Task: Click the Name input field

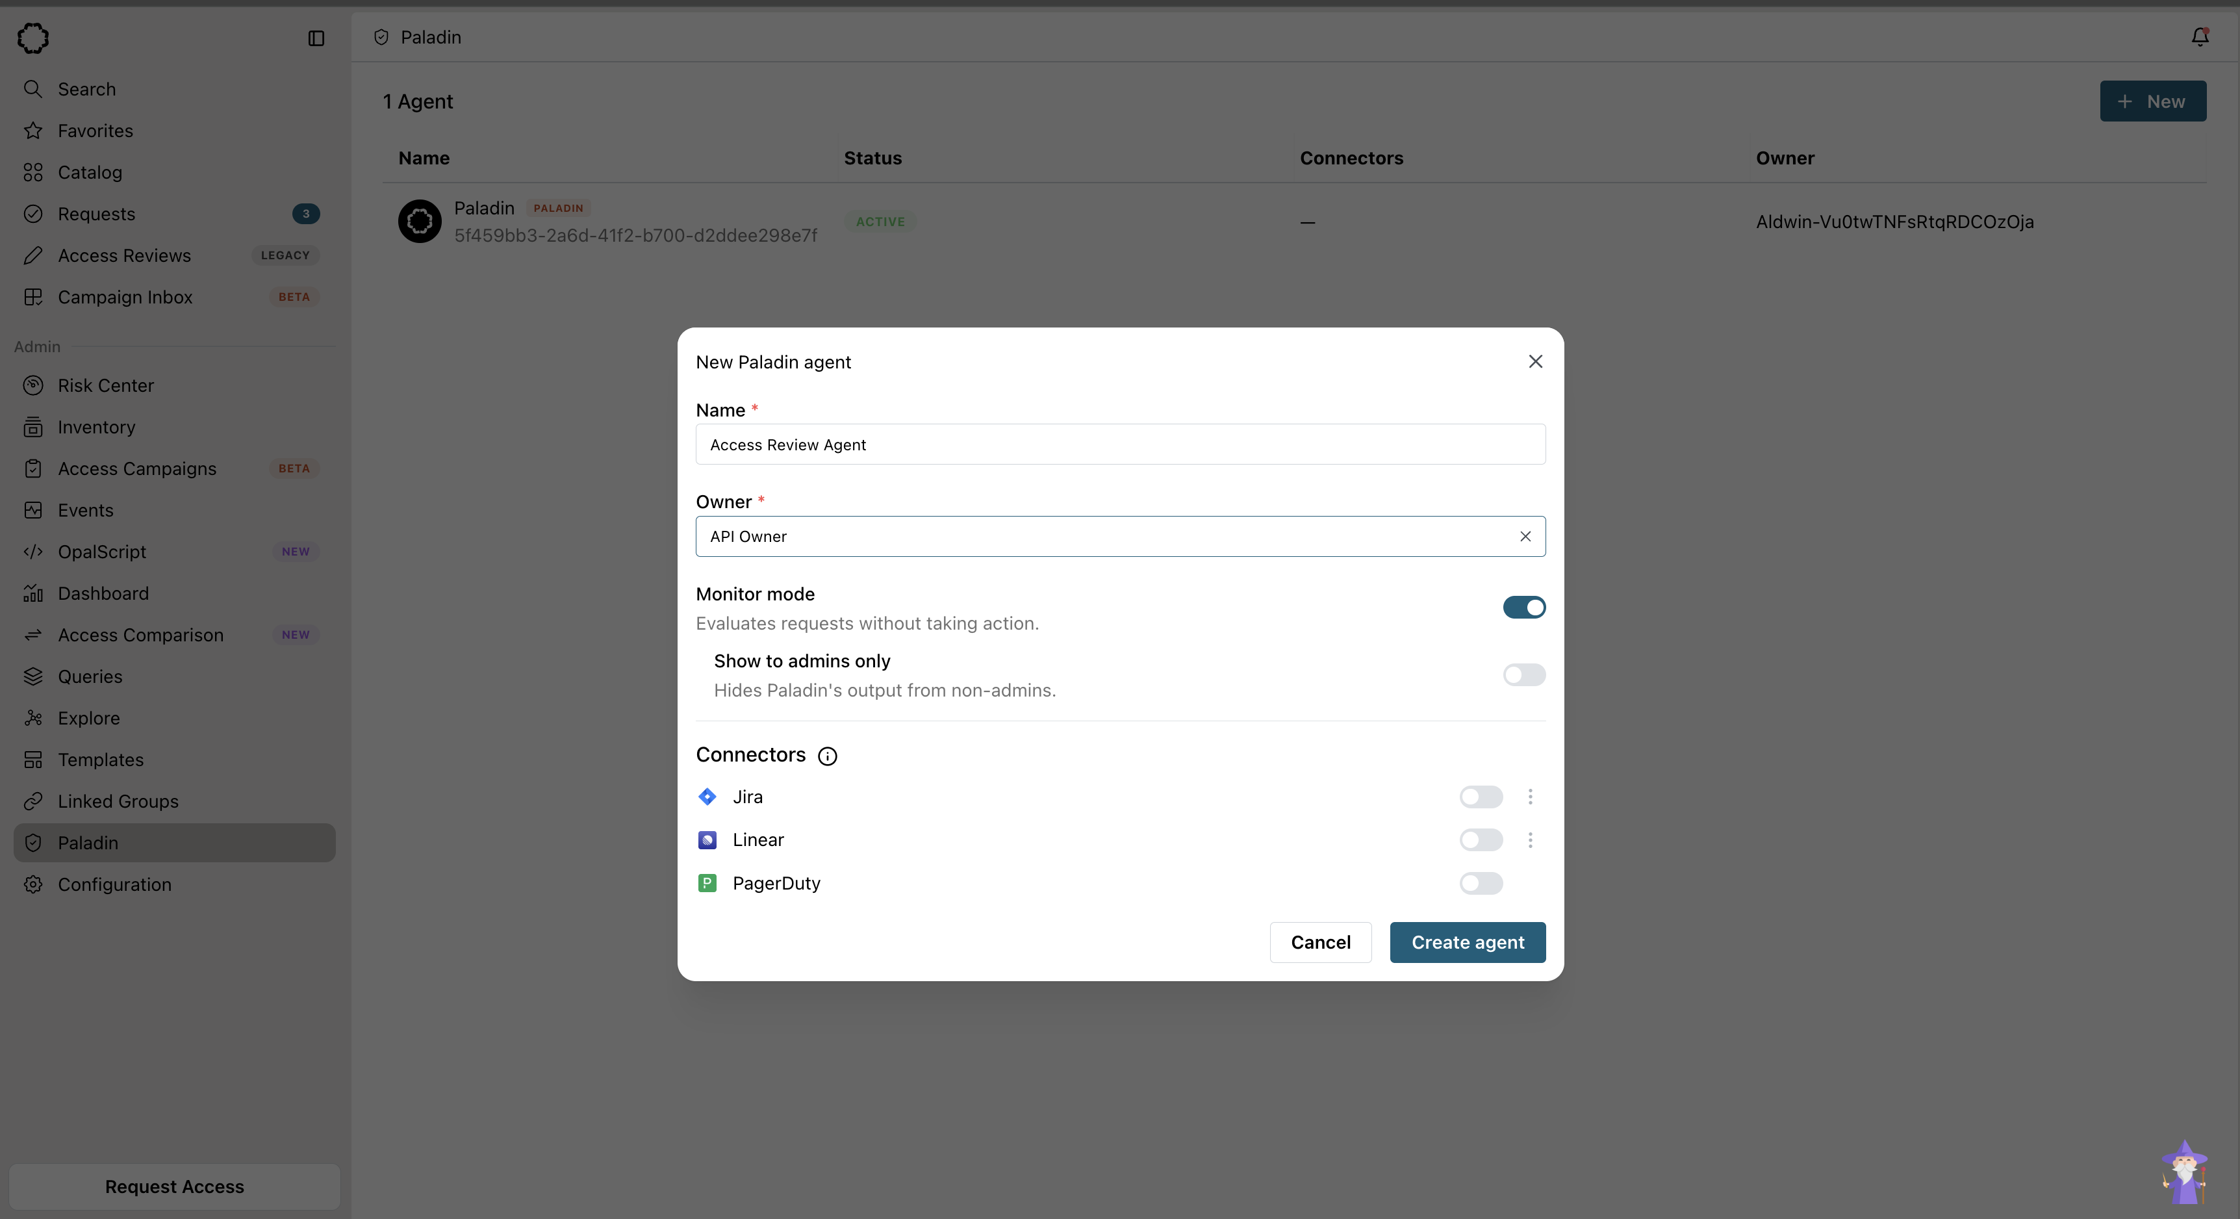Action: tap(1120, 444)
